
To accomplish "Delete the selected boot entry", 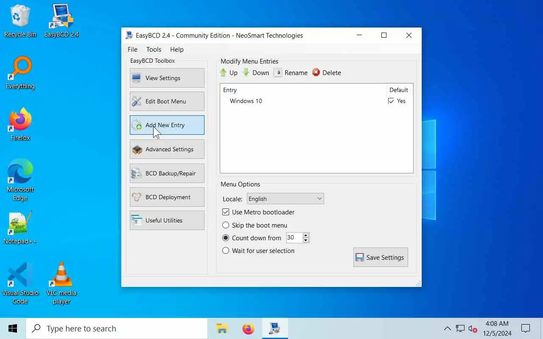I will 327,73.
